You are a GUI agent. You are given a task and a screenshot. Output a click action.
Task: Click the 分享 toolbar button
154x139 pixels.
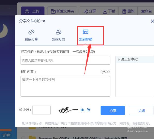pos(89,11)
